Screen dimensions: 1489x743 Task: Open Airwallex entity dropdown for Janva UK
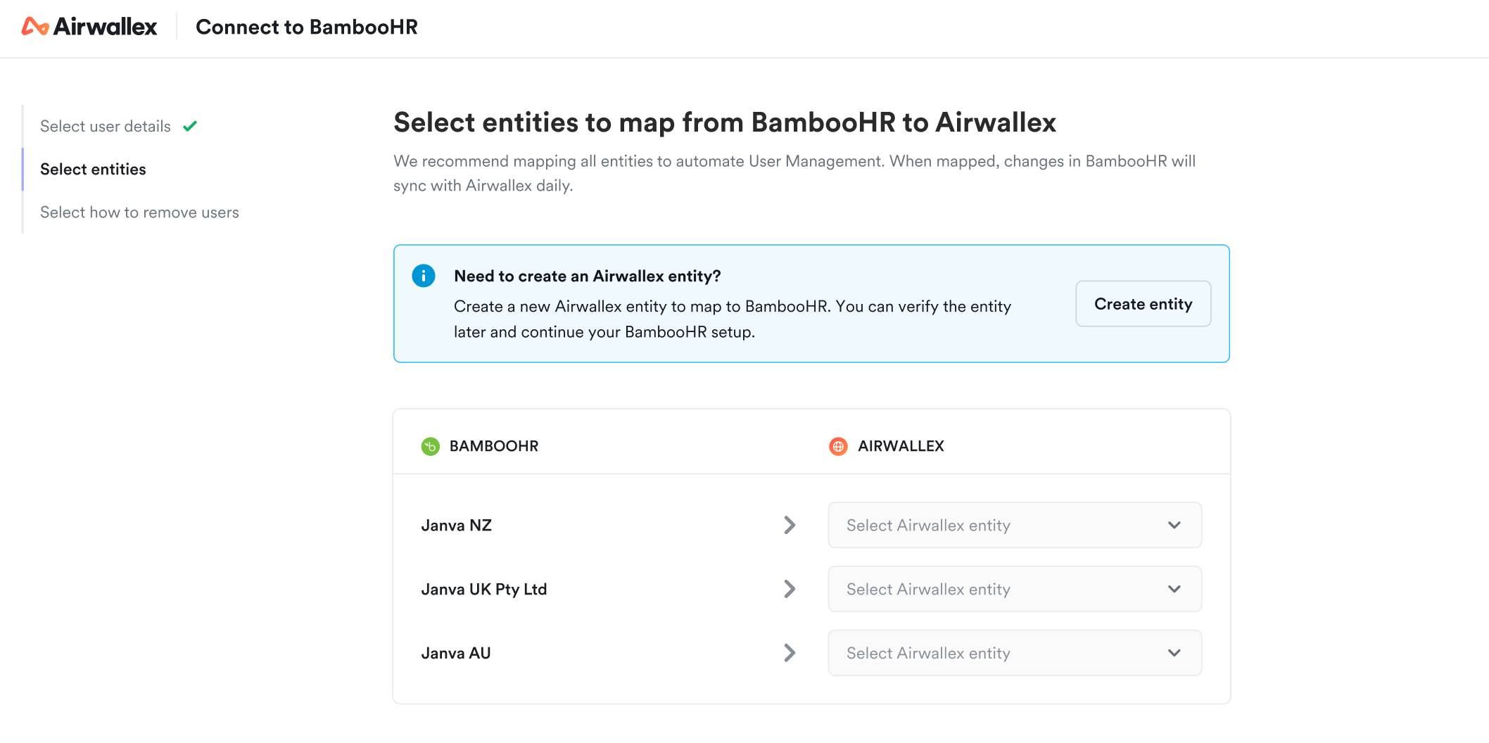1014,589
